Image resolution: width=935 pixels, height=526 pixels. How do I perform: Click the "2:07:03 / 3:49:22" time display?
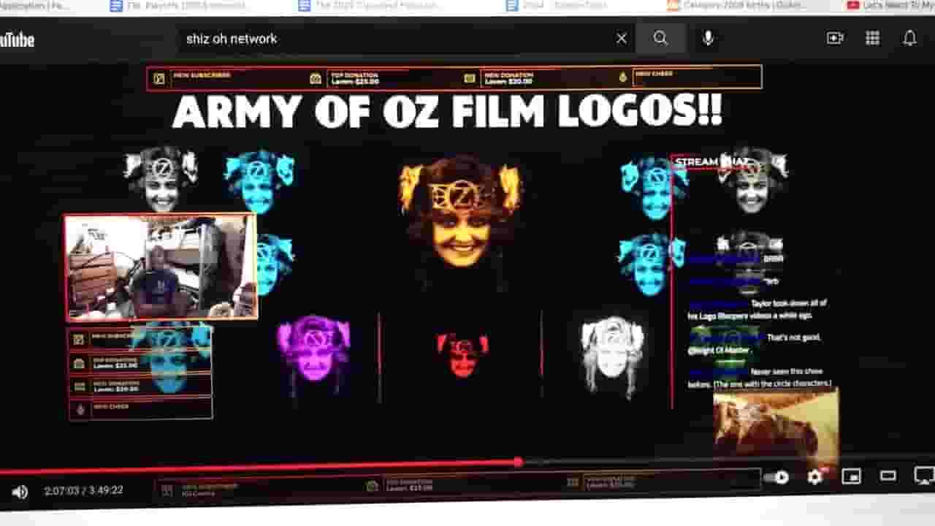point(83,491)
